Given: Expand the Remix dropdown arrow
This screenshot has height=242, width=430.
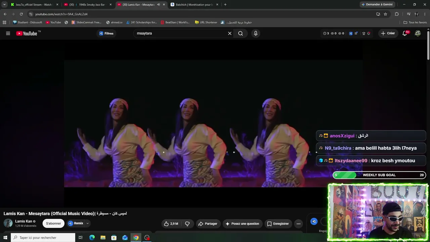Looking at the screenshot, I should pyautogui.click(x=87, y=223).
